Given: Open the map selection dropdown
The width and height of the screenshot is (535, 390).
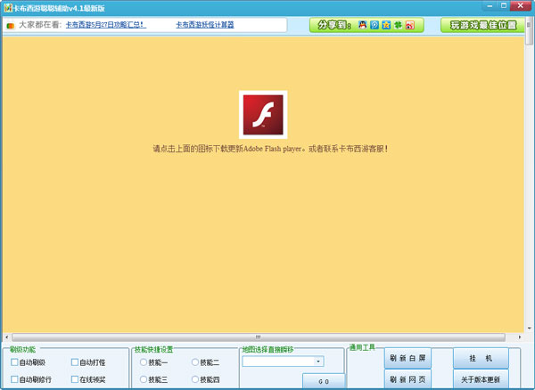Looking at the screenshot, I should click(x=318, y=362).
